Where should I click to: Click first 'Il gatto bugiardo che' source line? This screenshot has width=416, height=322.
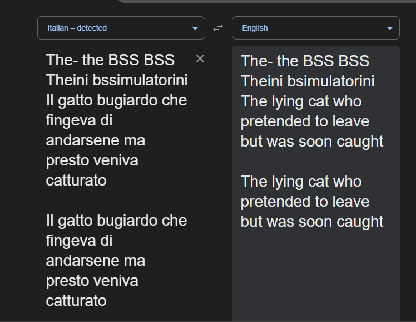click(116, 100)
